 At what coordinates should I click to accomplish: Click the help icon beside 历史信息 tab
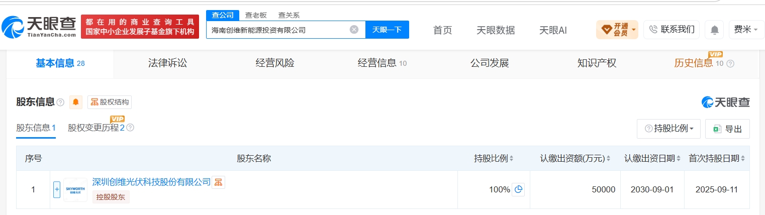click(730, 64)
